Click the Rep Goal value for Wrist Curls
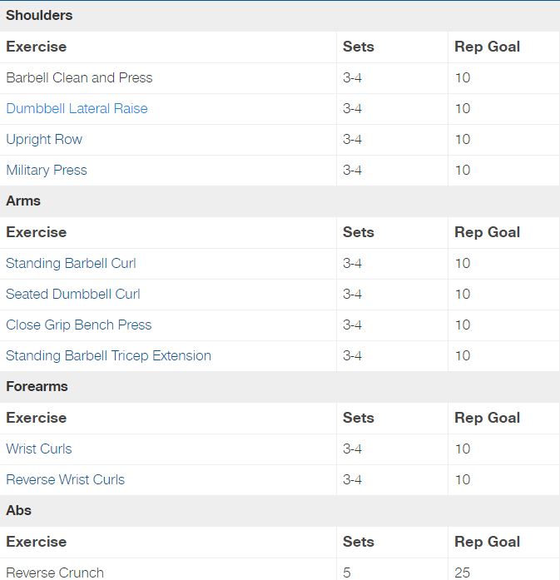This screenshot has width=560, height=580. tap(463, 449)
